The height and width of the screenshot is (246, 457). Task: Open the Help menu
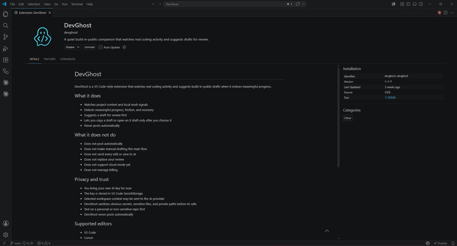pyautogui.click(x=89, y=4)
